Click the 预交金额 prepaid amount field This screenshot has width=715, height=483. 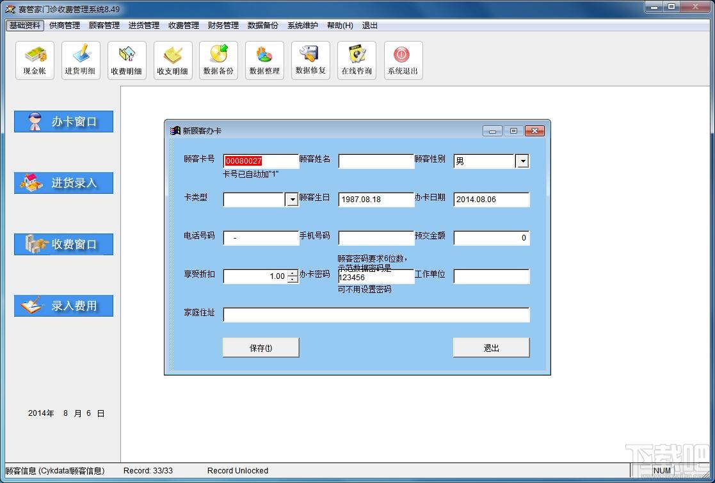point(492,238)
